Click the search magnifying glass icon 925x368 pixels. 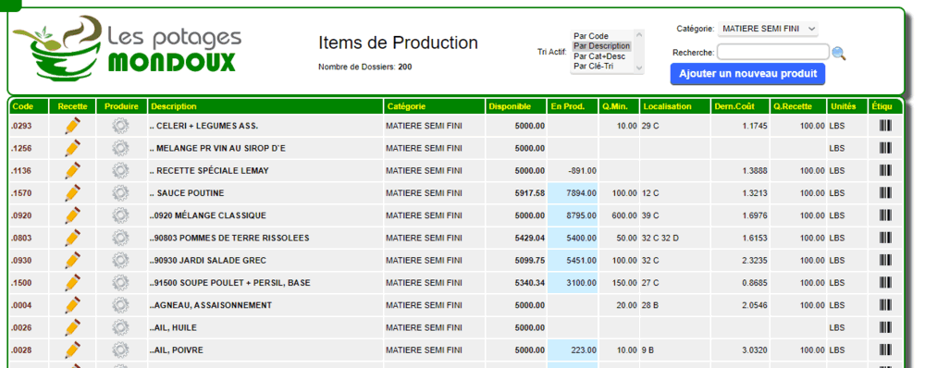[839, 53]
